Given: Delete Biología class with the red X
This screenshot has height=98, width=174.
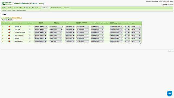Looking at the screenshot, I should [x=9, y=26].
